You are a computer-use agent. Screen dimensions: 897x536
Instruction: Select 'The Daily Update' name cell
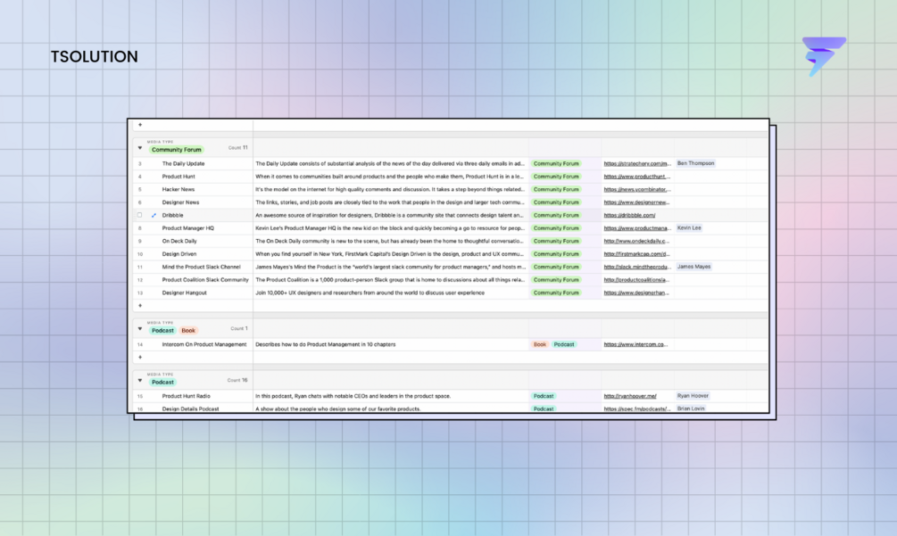183,163
